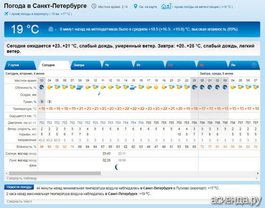Click the weather station house icon
Image resolution: width=265 pixels, height=208 pixels.
[x=166, y=6]
